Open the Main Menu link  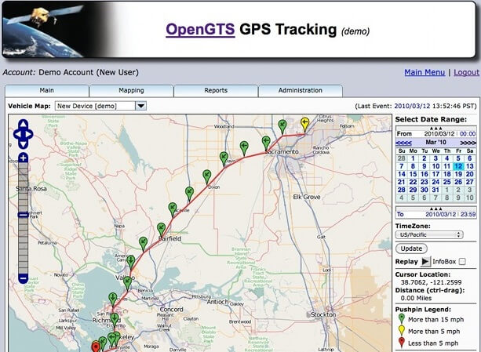(x=425, y=72)
